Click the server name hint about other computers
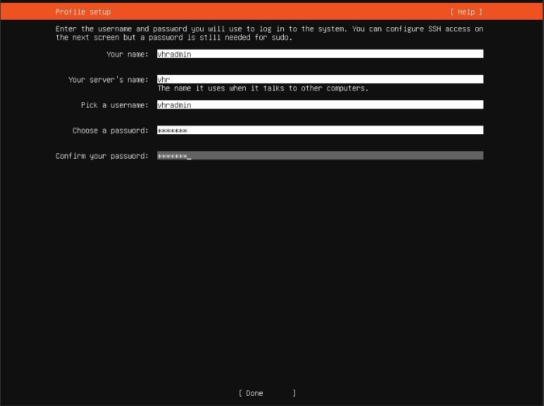This screenshot has width=544, height=406. tap(263, 89)
